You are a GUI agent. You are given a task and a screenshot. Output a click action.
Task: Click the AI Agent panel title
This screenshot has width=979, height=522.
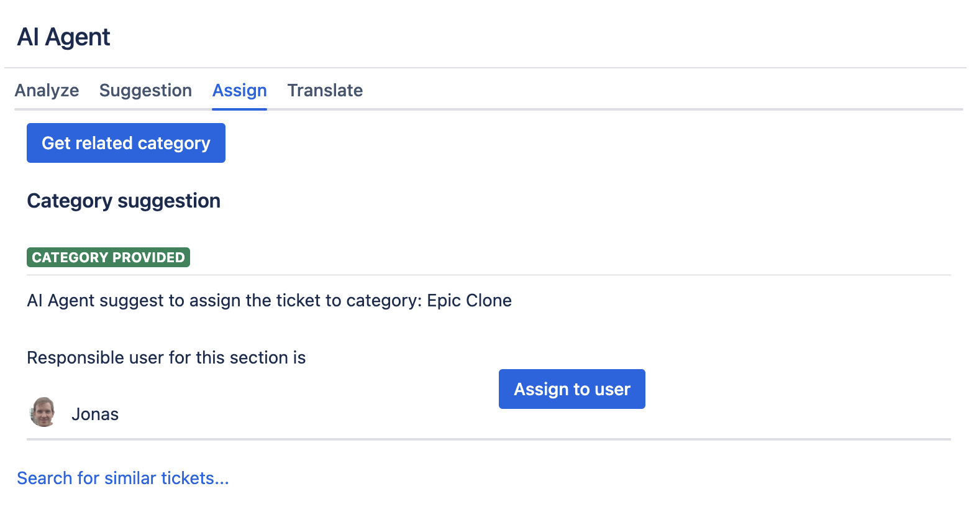[x=63, y=37]
